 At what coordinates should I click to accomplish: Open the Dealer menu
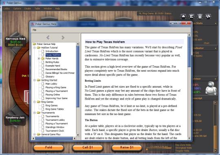tap(28, 9)
